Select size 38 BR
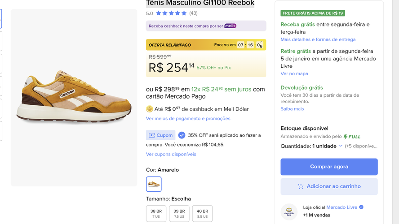 [156, 214]
